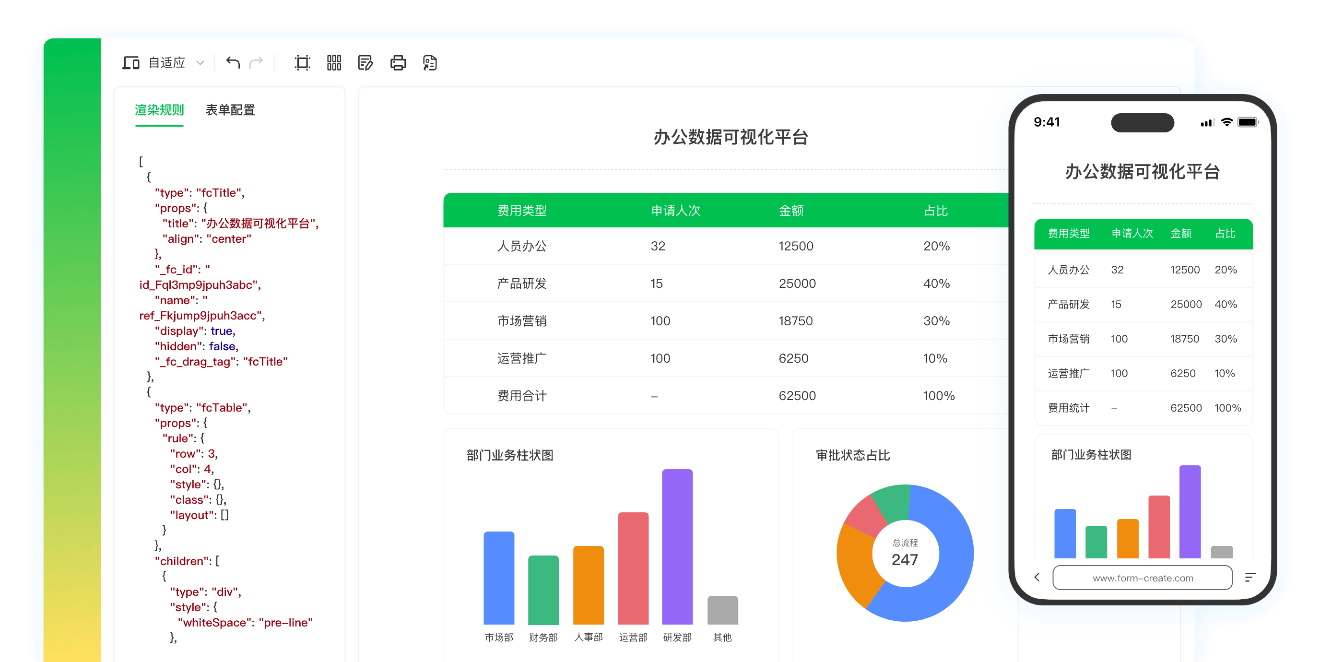The image size is (1320, 662).
Task: Click the "hidden": false code line
Action: pos(197,346)
